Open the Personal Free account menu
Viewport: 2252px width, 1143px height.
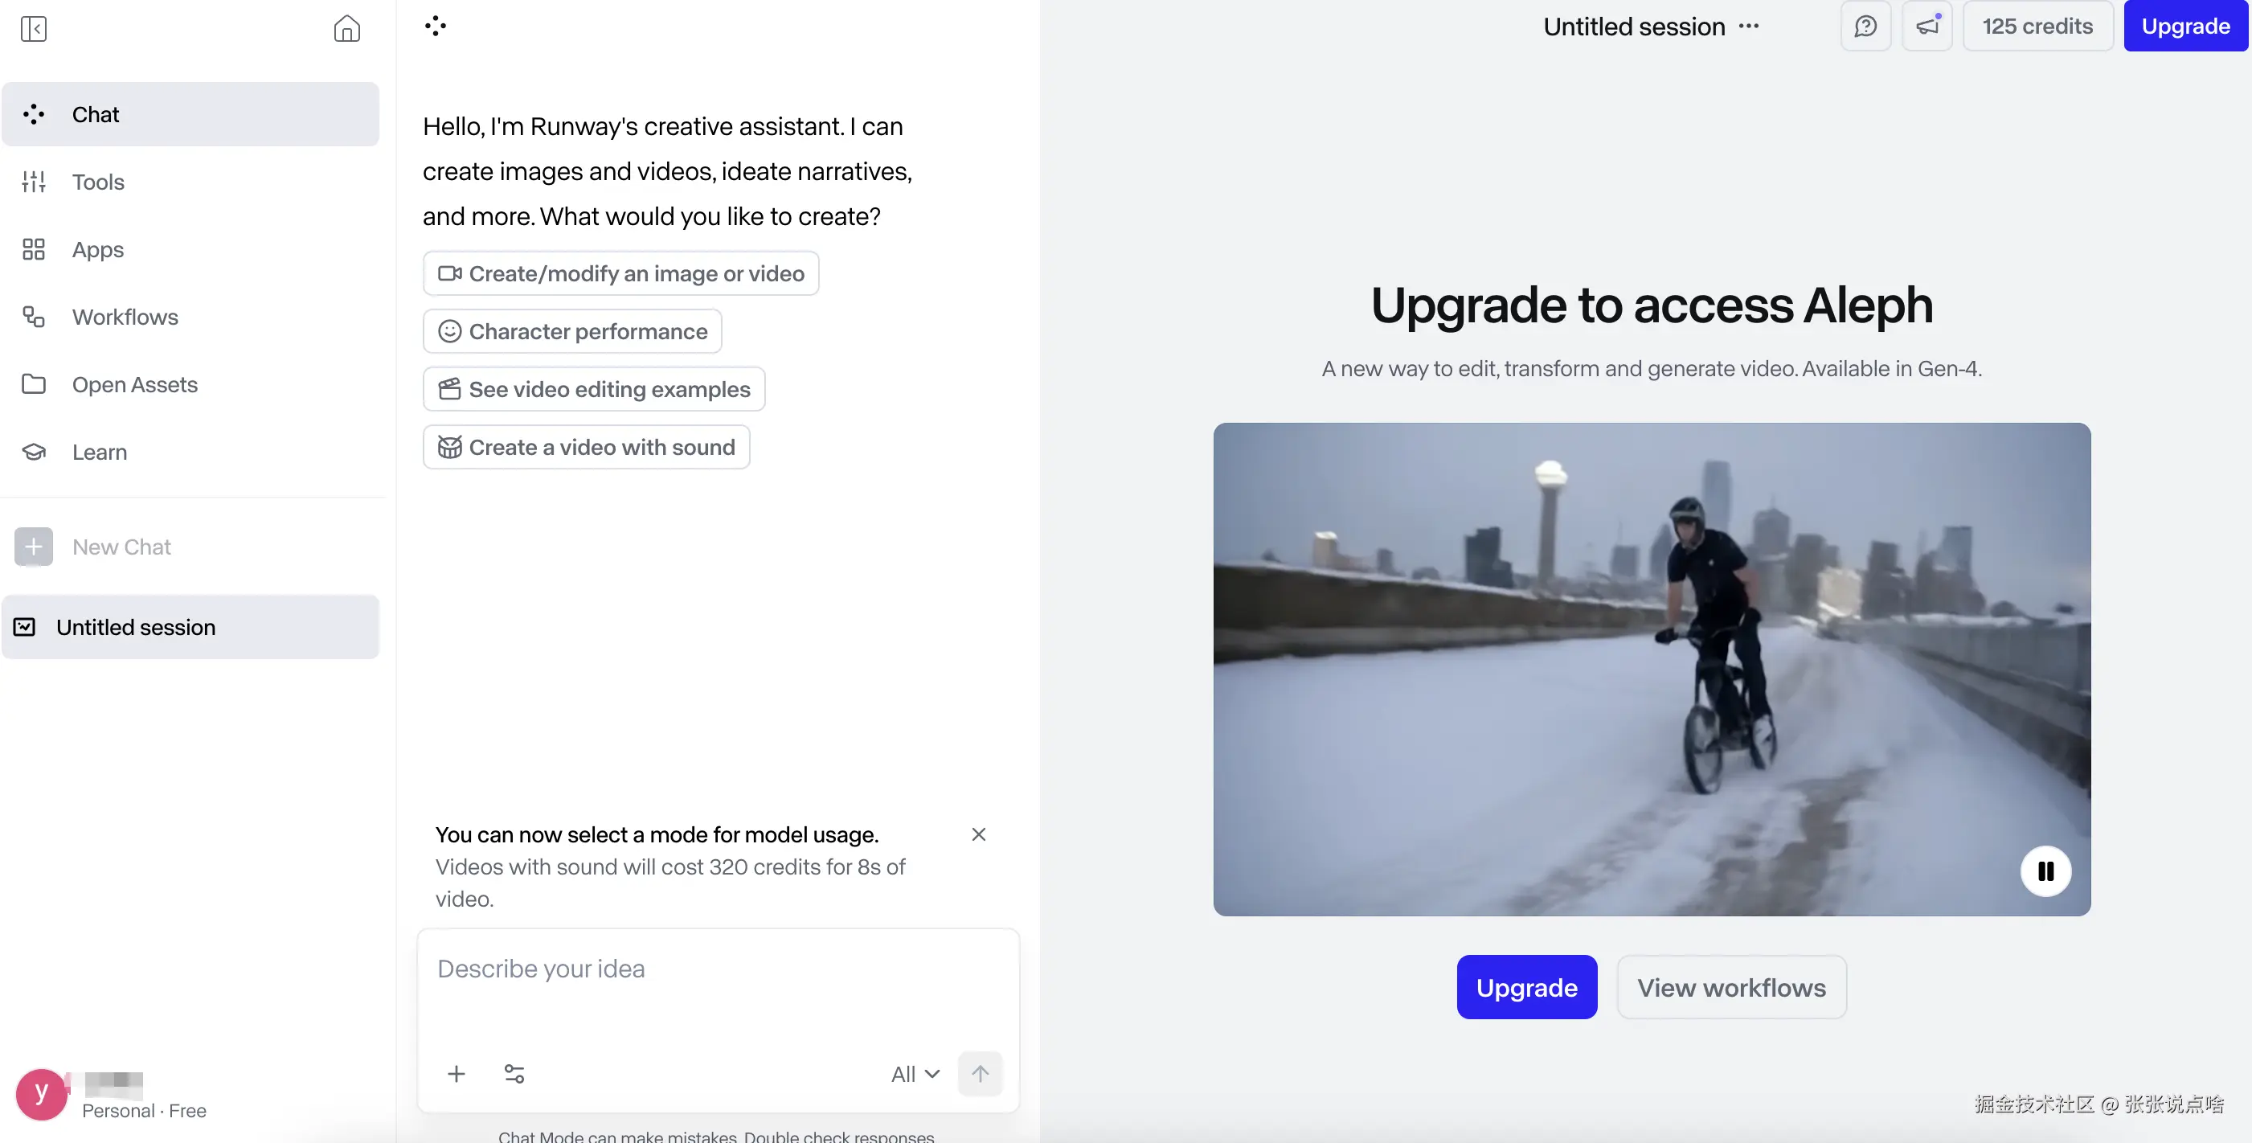(x=112, y=1095)
